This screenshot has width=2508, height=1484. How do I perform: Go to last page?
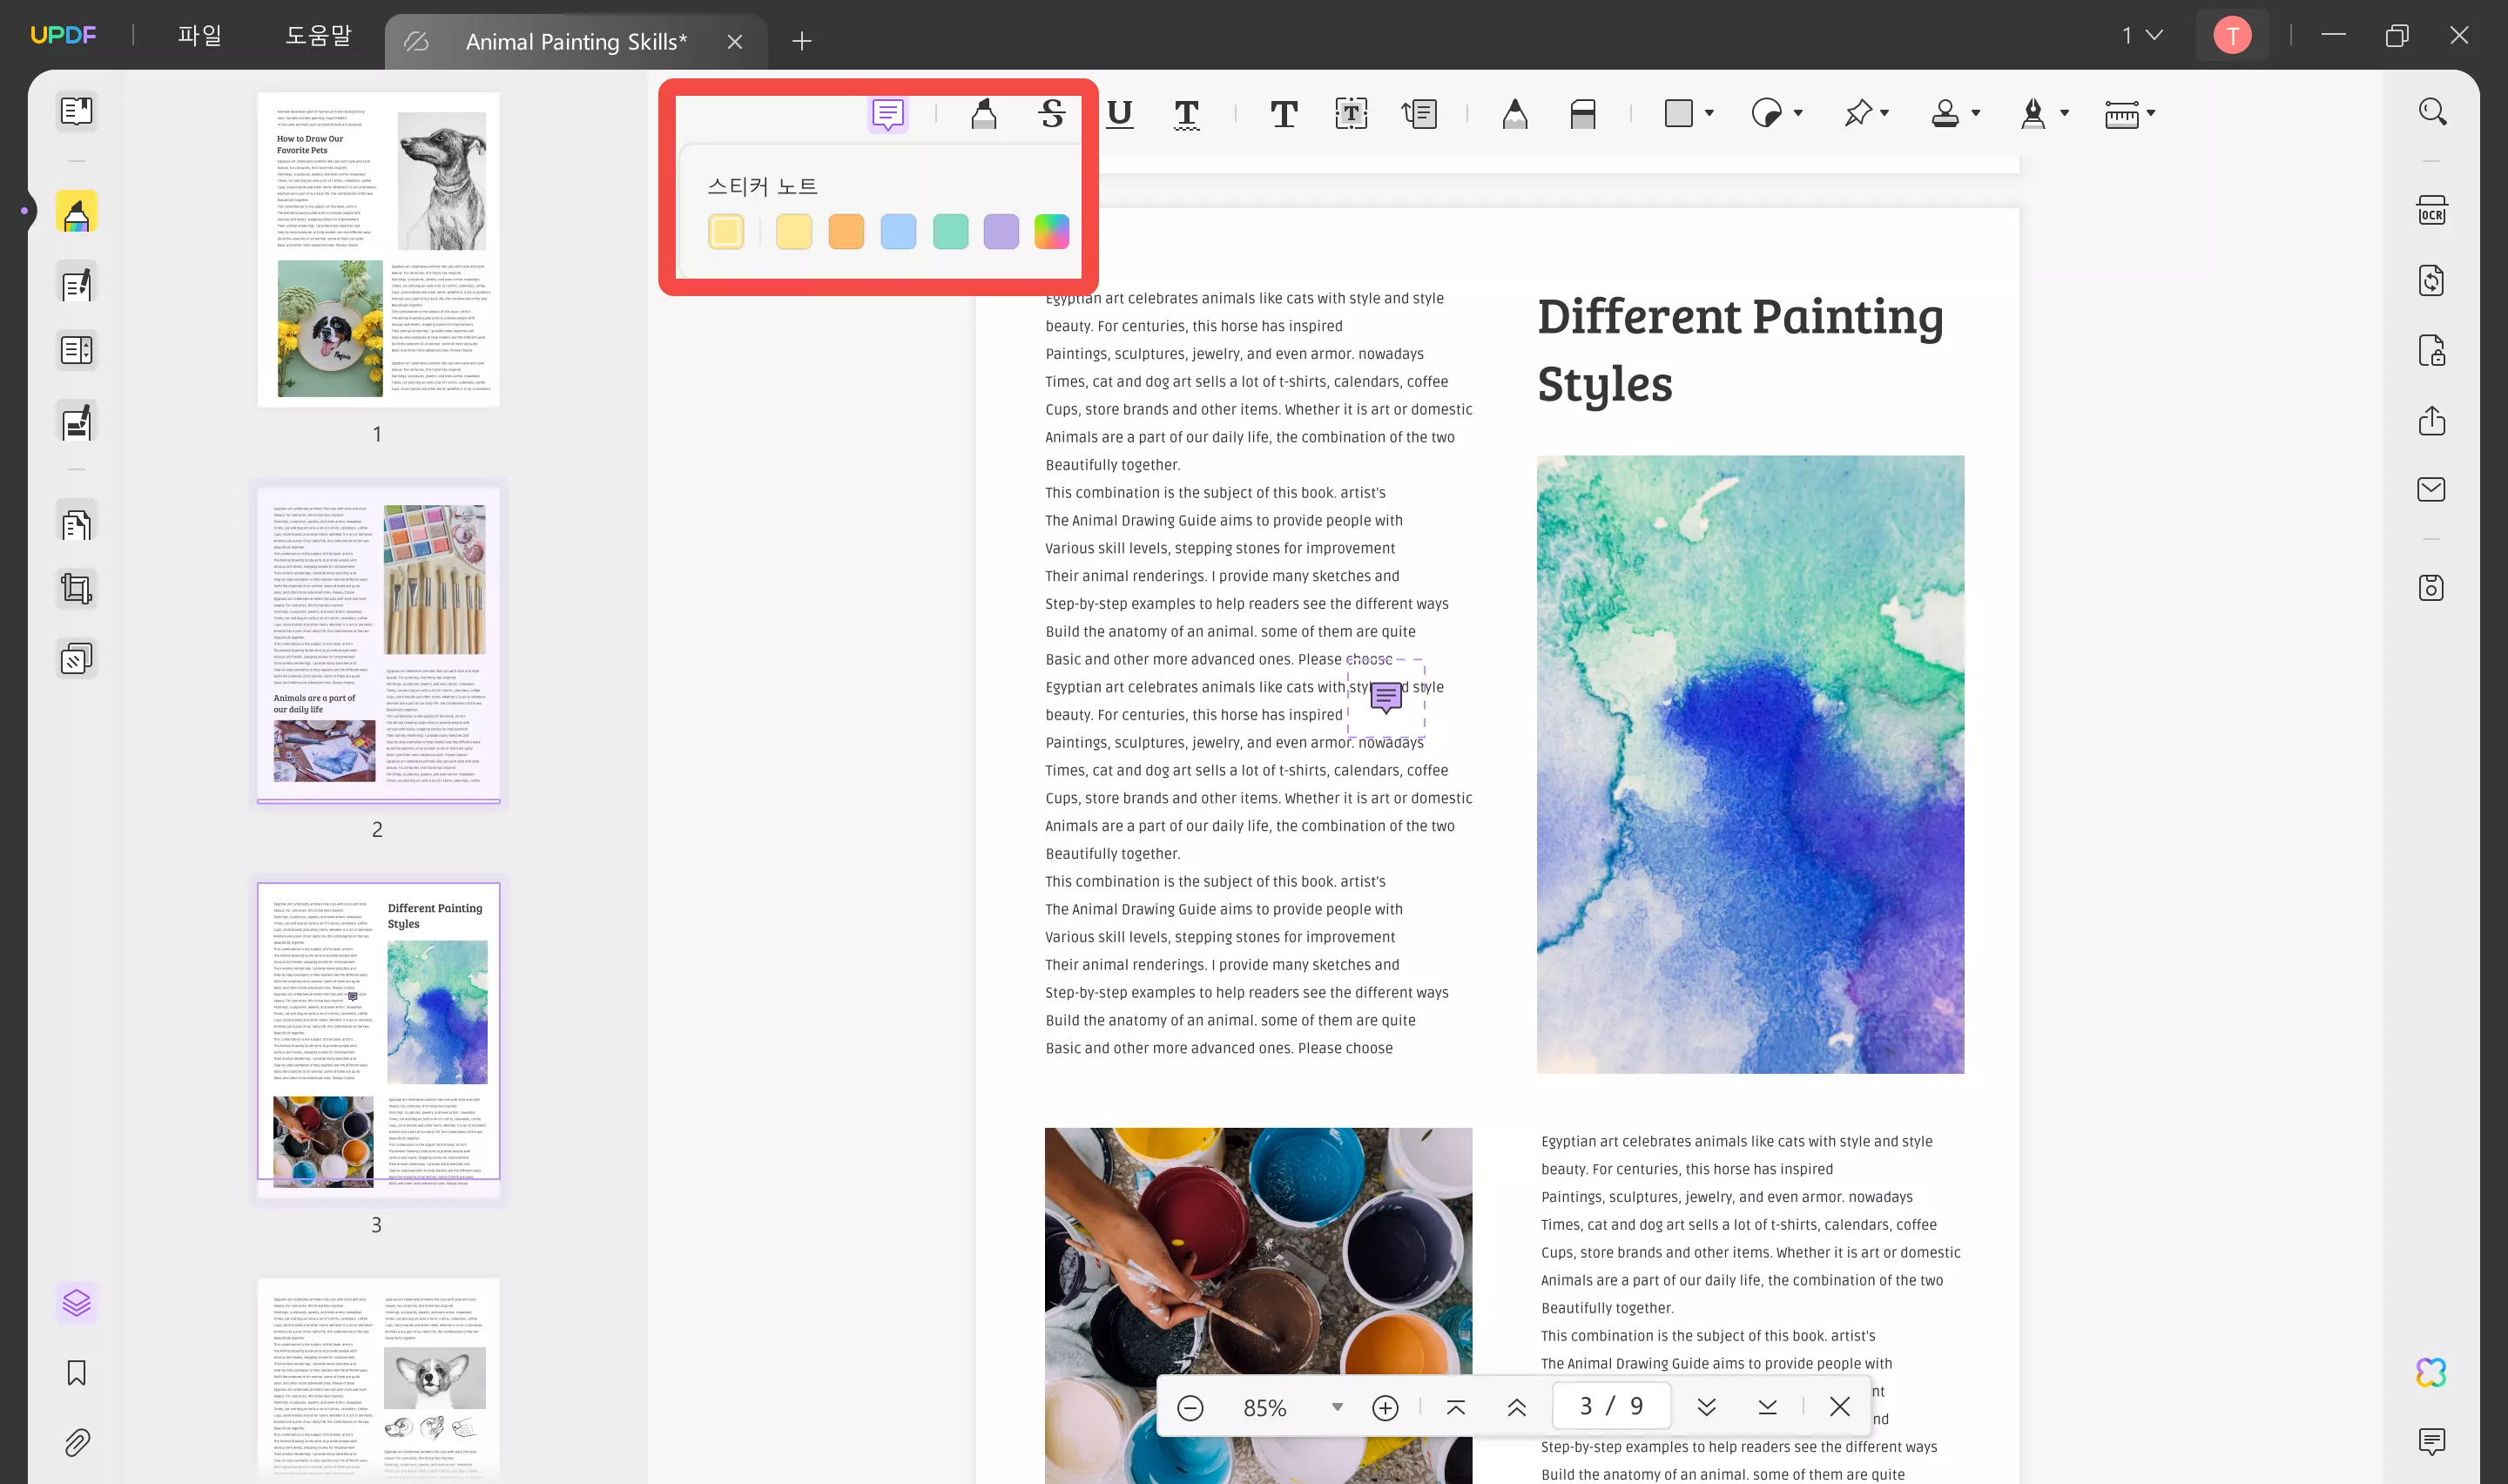point(1767,1408)
